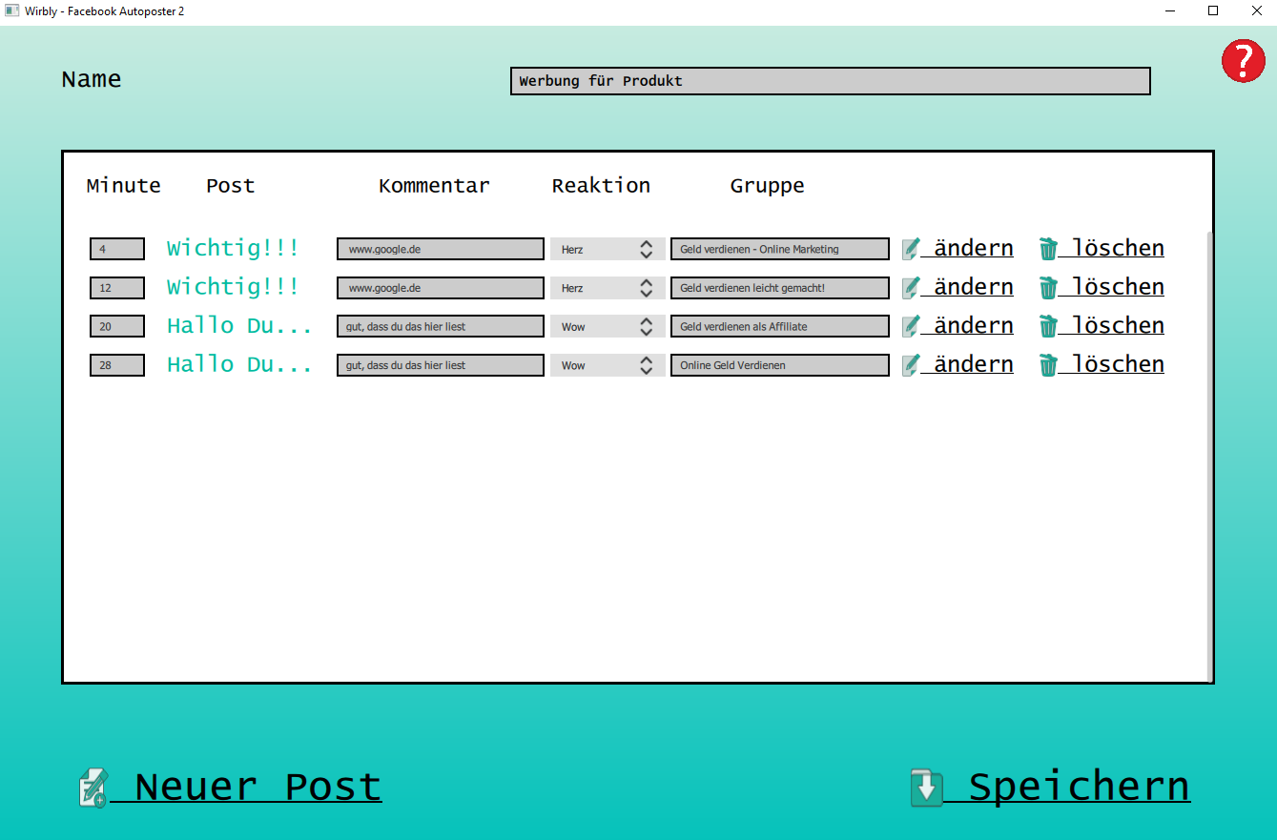
Task: Click the group field Geld verdienen als Affiliate
Action: [779, 327]
